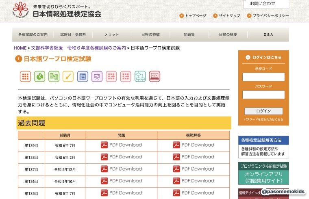Open プログラミング技能検定試験 オンラインアプリ banner
This screenshot has width=309, height=199.
point(263,173)
